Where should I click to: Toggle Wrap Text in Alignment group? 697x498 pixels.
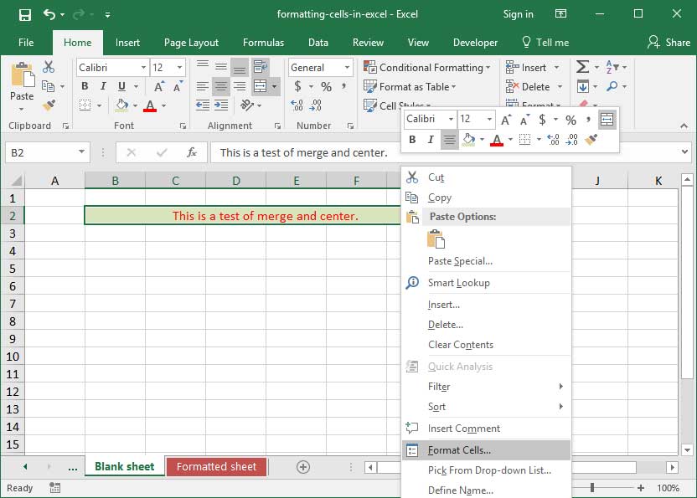click(x=260, y=67)
